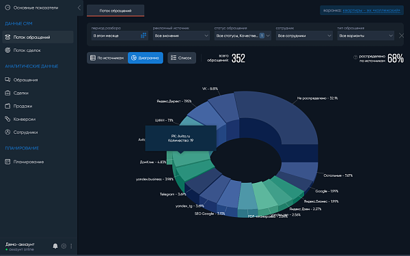Screen dimensions: 410x256
Task: Click the calendar icon in period field
Action: pos(143,35)
